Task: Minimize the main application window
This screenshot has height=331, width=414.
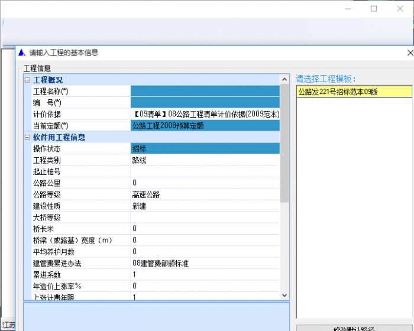Action: tap(347, 9)
